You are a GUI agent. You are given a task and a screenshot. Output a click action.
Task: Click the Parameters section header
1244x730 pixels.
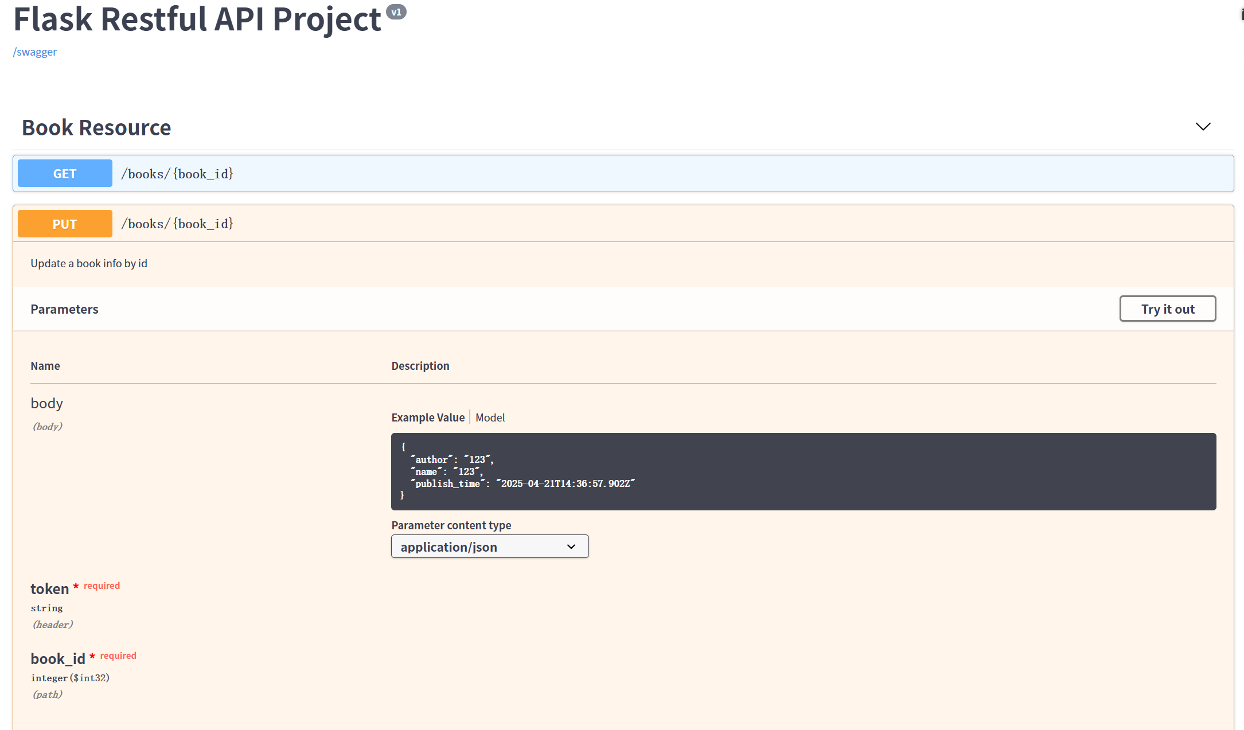[x=64, y=309]
